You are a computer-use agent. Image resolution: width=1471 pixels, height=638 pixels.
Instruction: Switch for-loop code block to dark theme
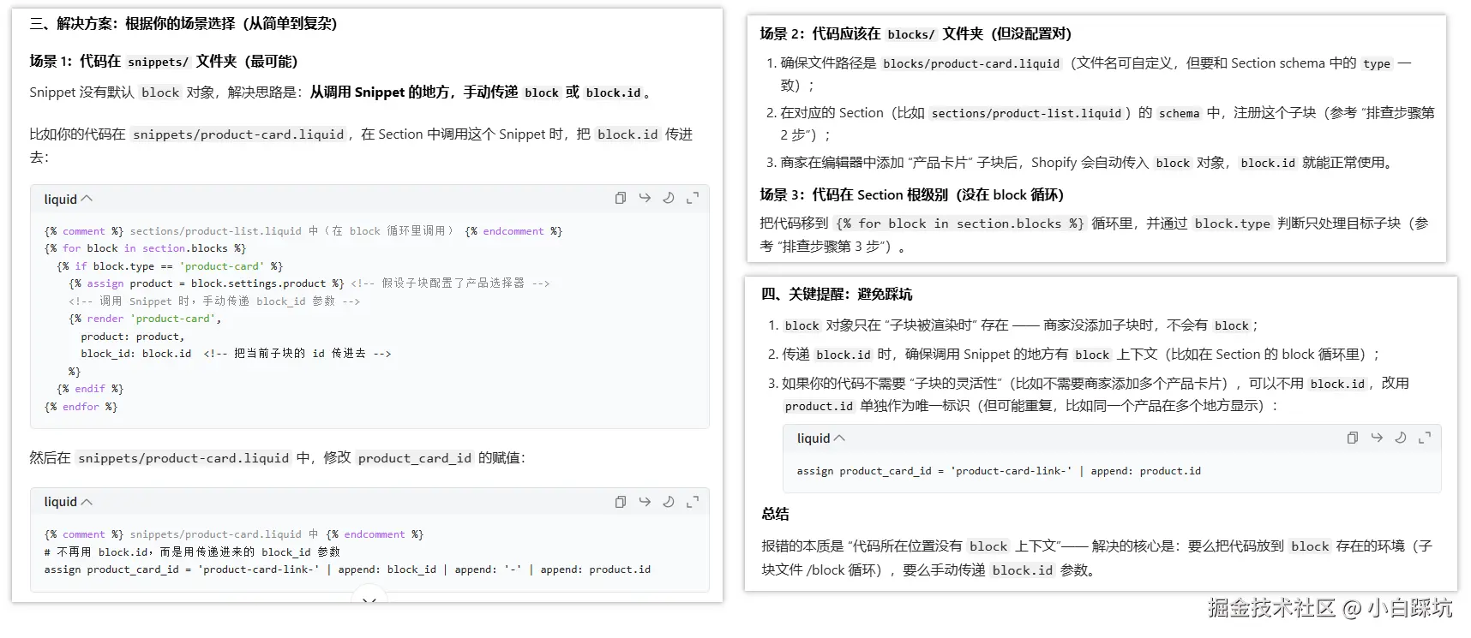[669, 199]
